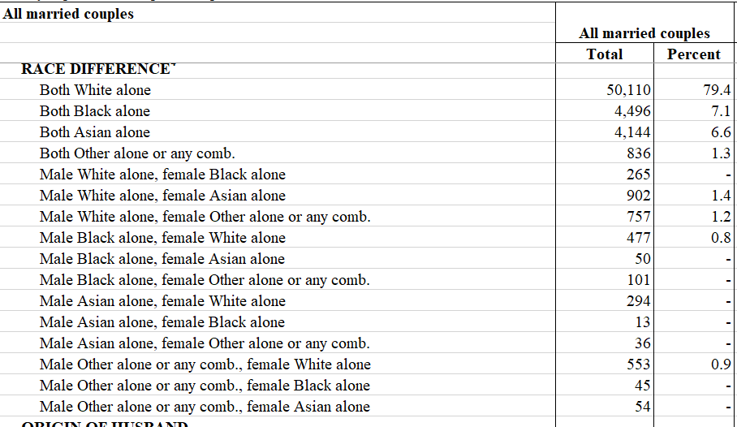Screen dimensions: 737x427
Task: Select the 'Both White alone' row label
Action: click(95, 90)
